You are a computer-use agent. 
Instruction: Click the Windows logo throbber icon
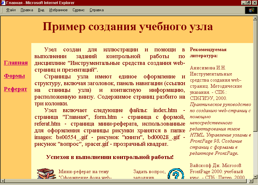click(251, 10)
